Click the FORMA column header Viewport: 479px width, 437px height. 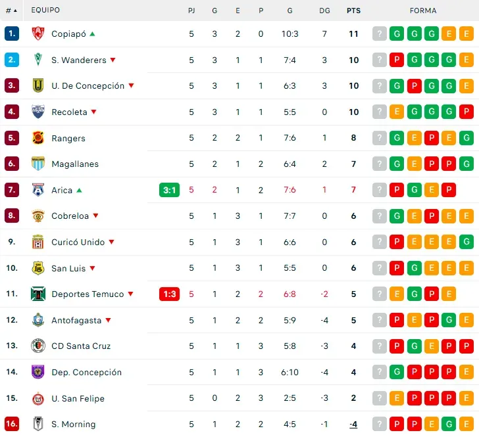422,11
